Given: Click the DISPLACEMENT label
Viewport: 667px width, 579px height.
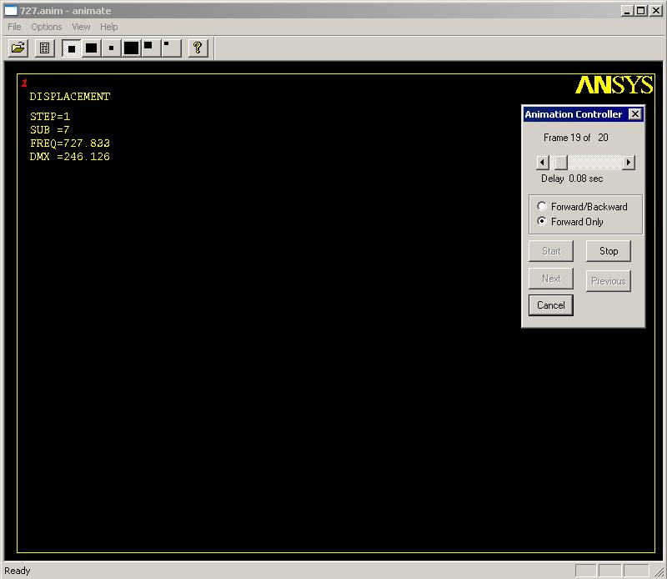Looking at the screenshot, I should 70,97.
